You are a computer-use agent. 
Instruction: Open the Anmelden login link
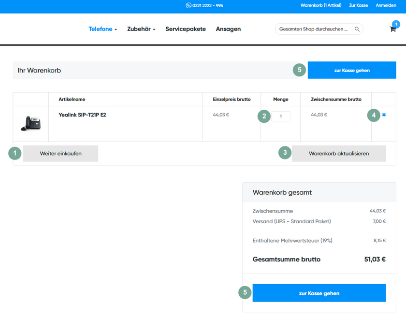click(386, 6)
